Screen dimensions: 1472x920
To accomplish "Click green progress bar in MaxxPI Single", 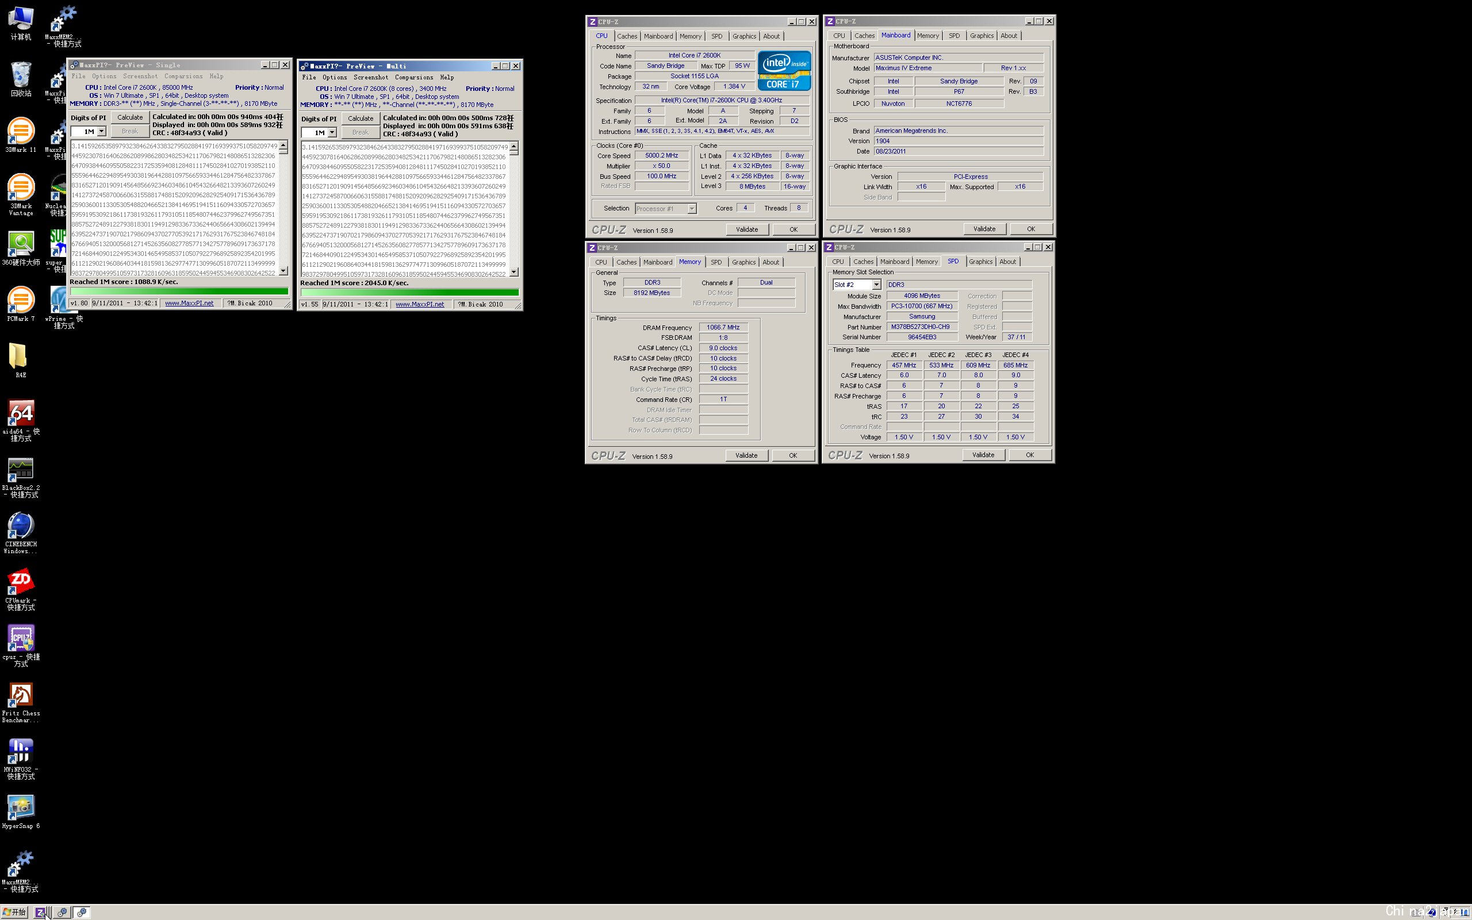I will (179, 292).
